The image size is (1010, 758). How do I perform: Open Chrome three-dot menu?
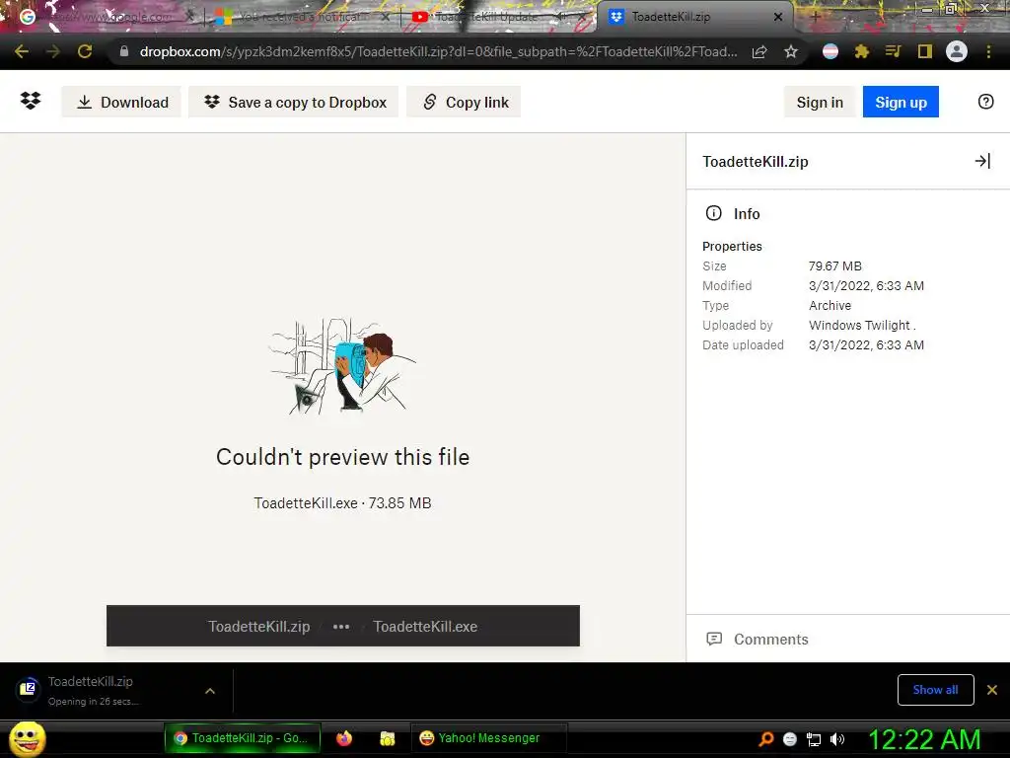coord(988,51)
